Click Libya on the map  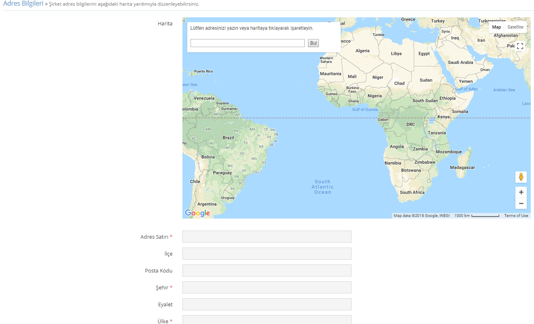396,54
